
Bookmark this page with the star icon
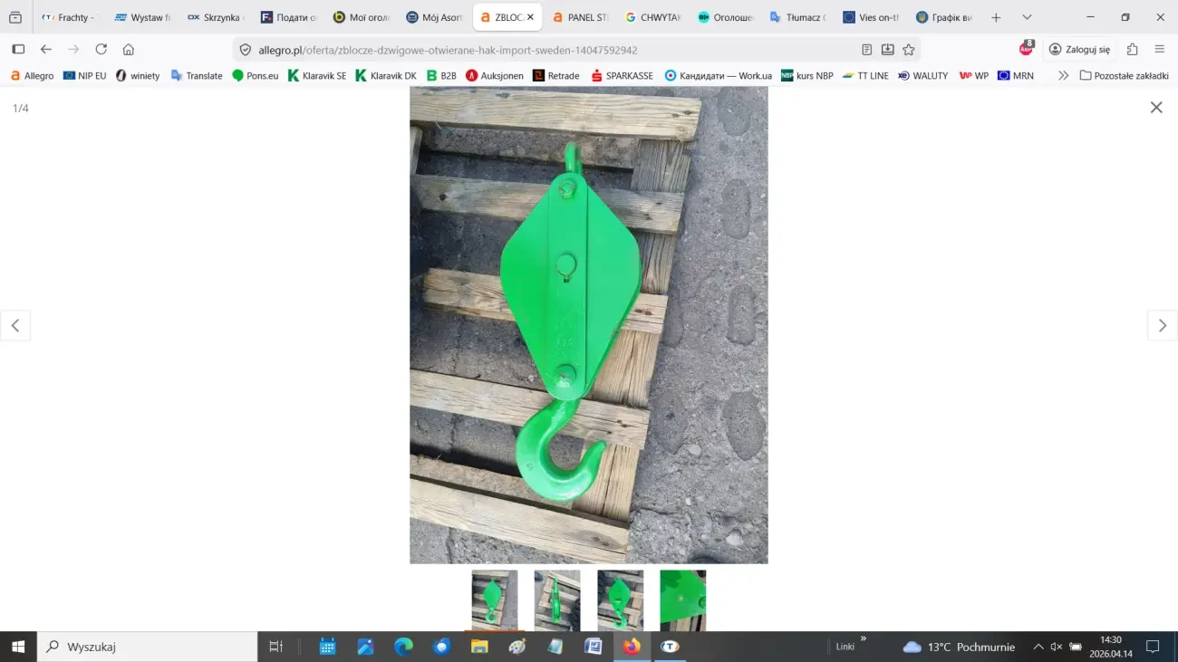(909, 50)
